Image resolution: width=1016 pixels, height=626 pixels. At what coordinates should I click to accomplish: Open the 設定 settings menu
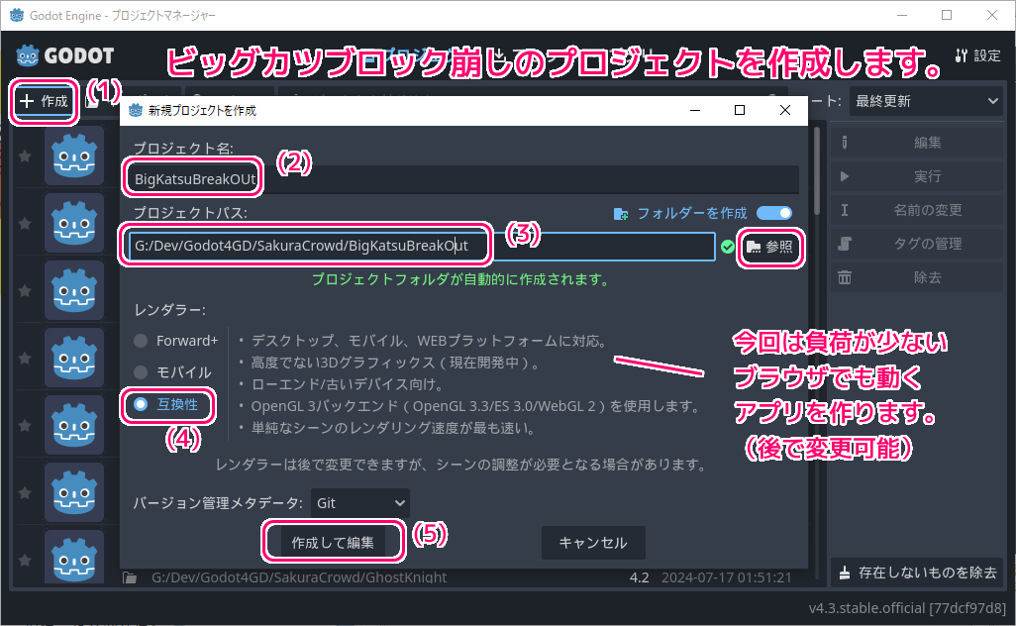pyautogui.click(x=977, y=55)
